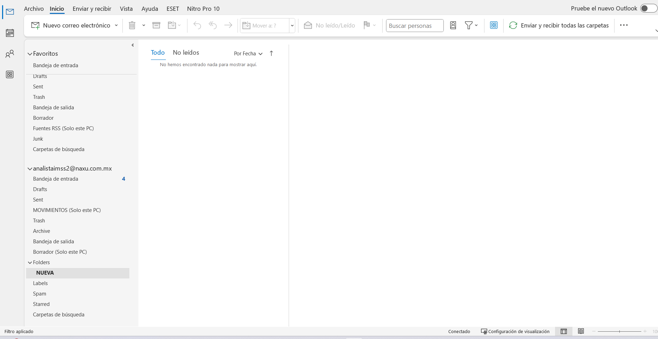
Task: Open 'Configuración de visualización' in status bar
Action: click(515, 331)
